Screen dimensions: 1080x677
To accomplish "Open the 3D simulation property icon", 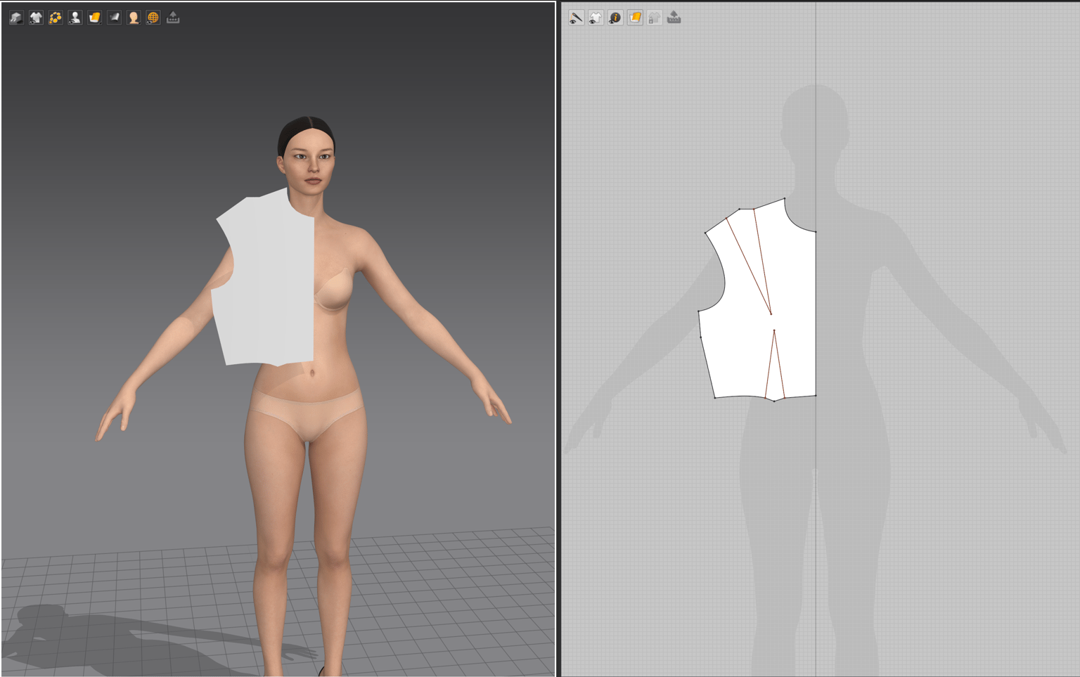I will coord(16,18).
